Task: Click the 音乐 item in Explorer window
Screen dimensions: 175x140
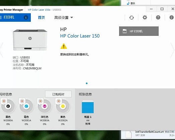Action: 133,3
